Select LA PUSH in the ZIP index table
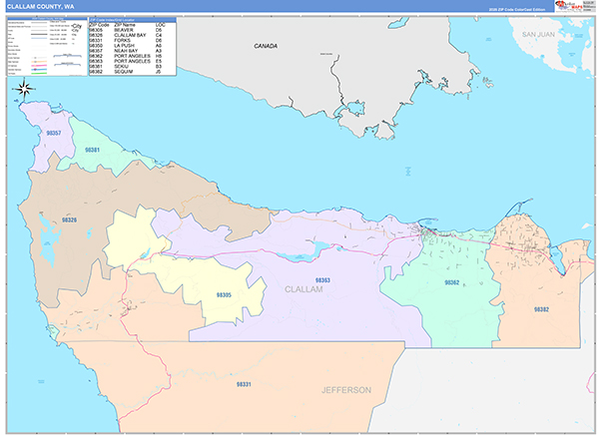Viewport: 599px width, 435px height. (x=124, y=46)
